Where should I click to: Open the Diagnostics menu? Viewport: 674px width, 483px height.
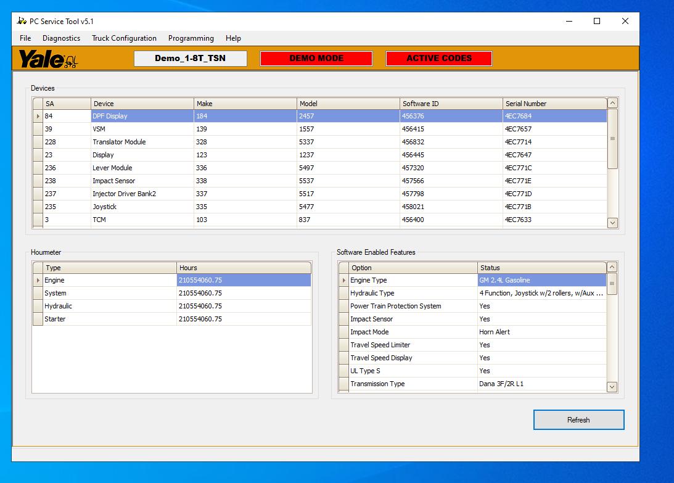click(x=61, y=38)
